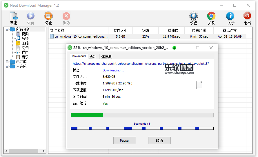Click the 11.9 MB/sec speed cell
Screen dimensions: 258x157
point(171,36)
